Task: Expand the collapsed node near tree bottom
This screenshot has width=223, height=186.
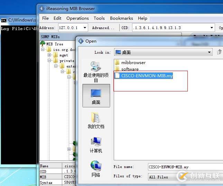Action: [x=69, y=149]
